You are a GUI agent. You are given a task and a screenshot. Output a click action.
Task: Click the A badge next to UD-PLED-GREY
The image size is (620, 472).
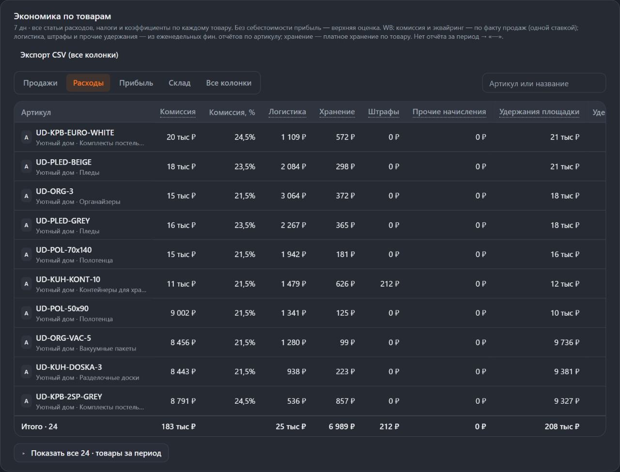click(x=26, y=225)
